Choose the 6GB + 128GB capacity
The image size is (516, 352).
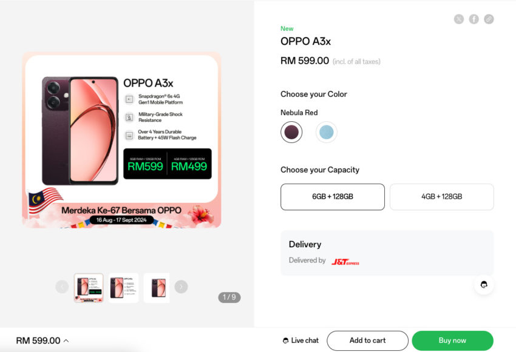click(333, 197)
